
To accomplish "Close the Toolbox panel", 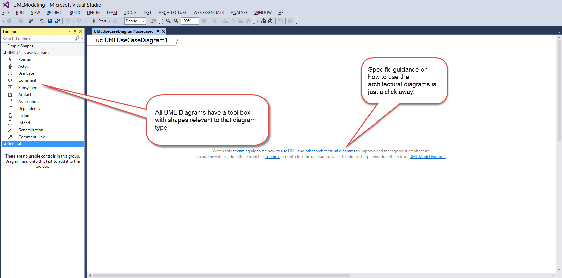I will (81, 31).
